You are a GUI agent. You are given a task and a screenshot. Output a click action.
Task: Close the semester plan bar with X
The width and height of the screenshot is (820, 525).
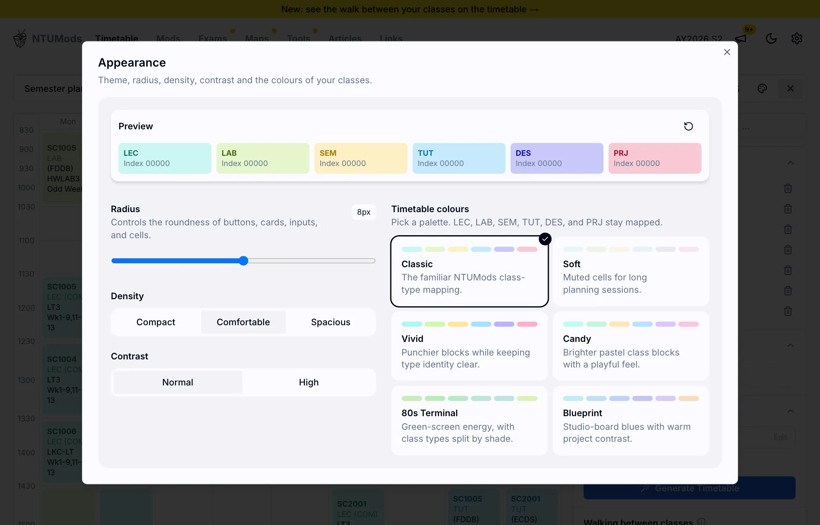[791, 88]
